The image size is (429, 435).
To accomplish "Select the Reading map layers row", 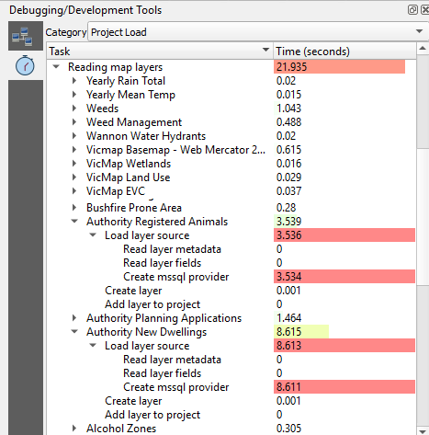I will coord(115,67).
